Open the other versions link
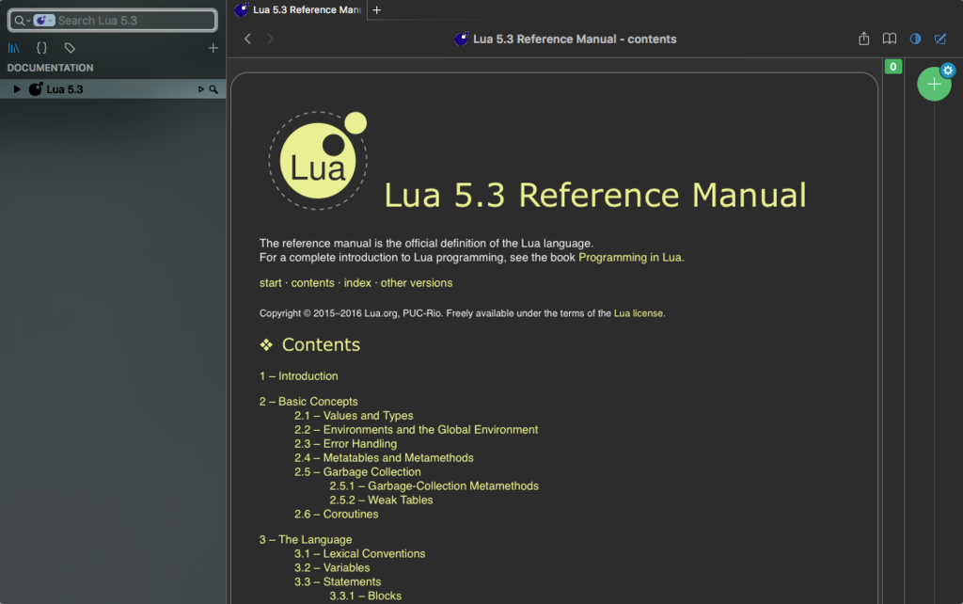963x604 pixels. pyautogui.click(x=417, y=283)
